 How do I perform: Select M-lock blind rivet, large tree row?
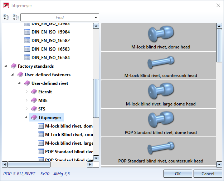(65, 143)
